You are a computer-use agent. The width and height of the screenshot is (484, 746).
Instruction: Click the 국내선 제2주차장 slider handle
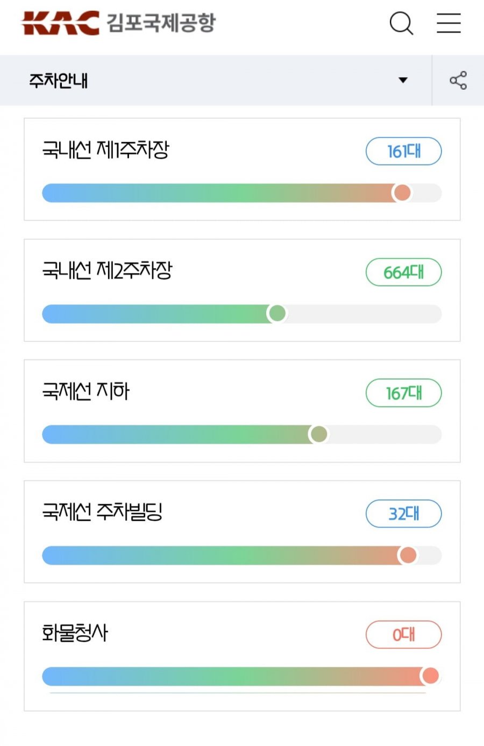pyautogui.click(x=277, y=313)
